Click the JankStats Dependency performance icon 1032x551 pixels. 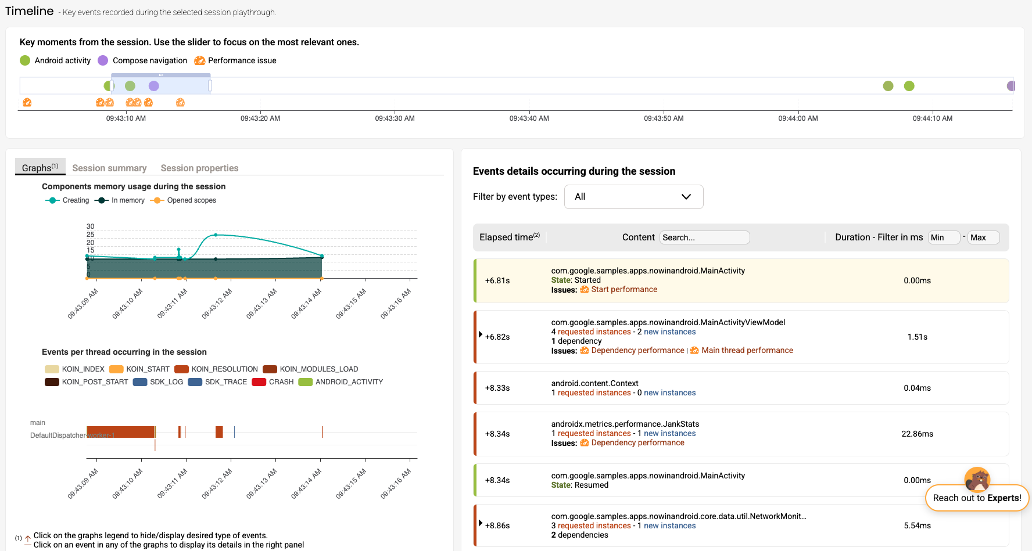pyautogui.click(x=584, y=443)
